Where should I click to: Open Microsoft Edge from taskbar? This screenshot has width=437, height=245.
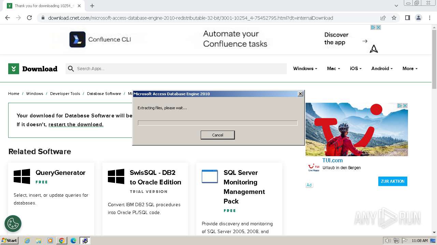click(x=73, y=241)
